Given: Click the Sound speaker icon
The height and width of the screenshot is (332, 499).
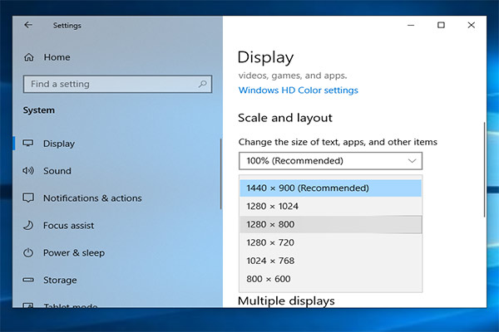Looking at the screenshot, I should point(28,171).
